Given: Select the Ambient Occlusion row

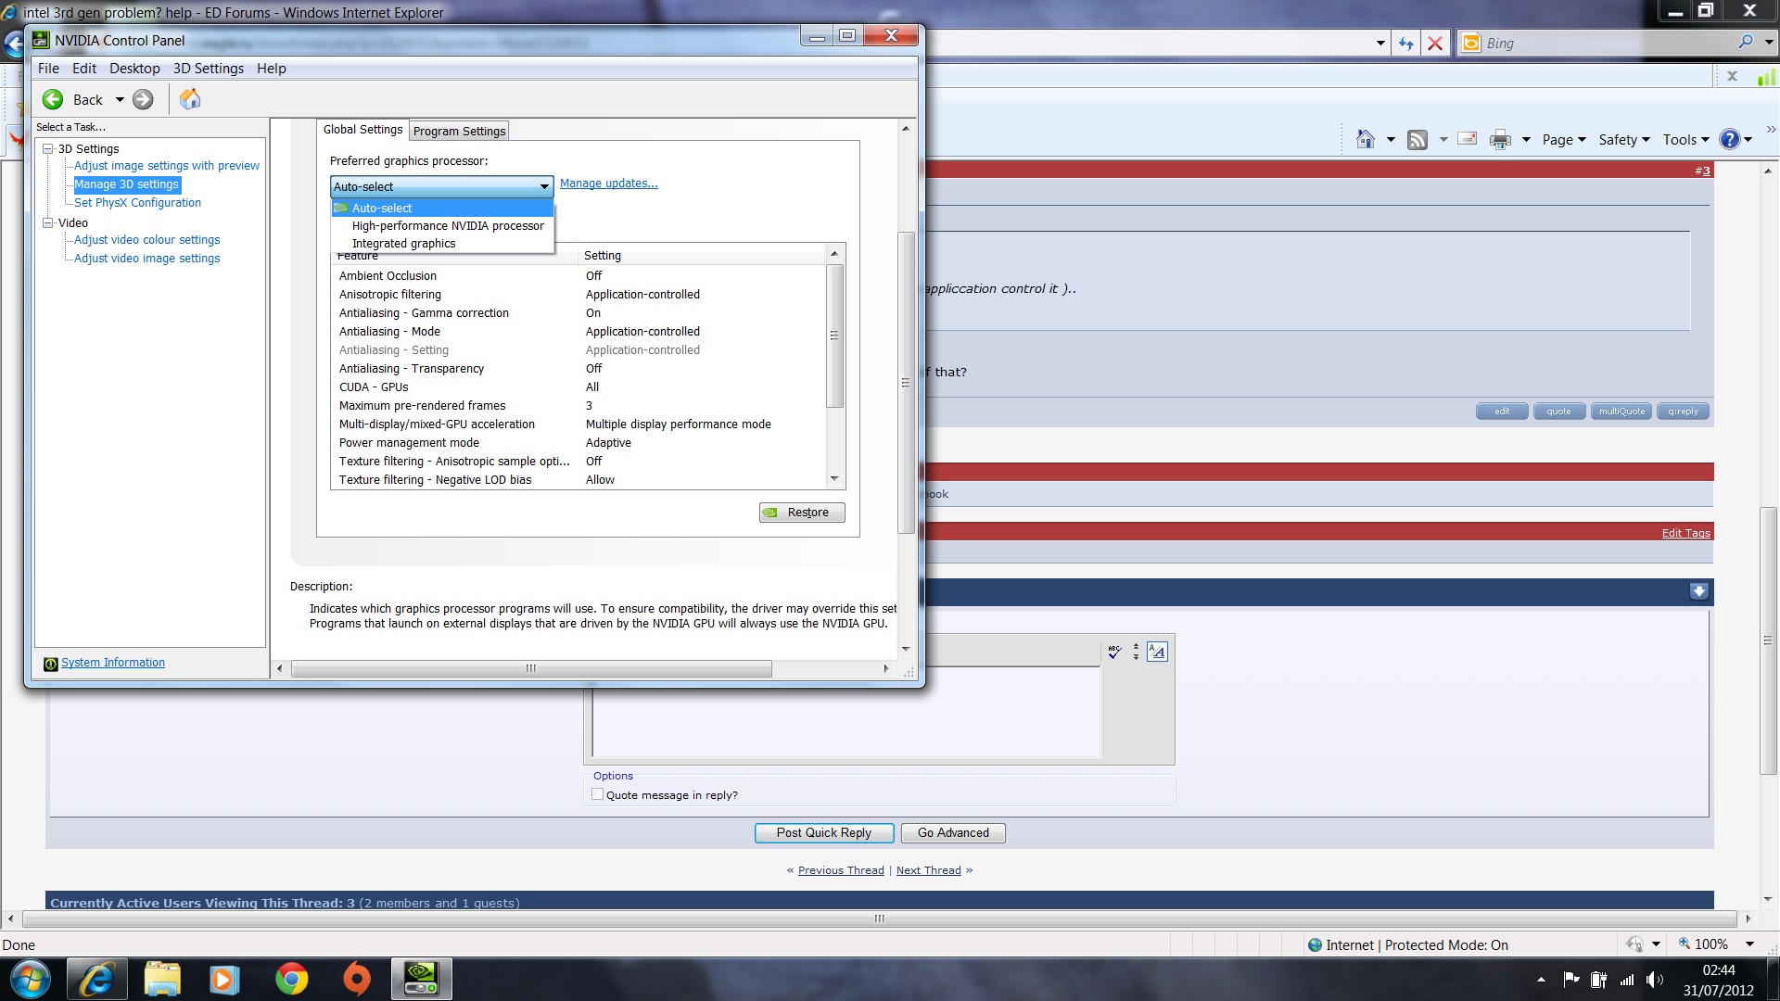Looking at the screenshot, I should 578,276.
